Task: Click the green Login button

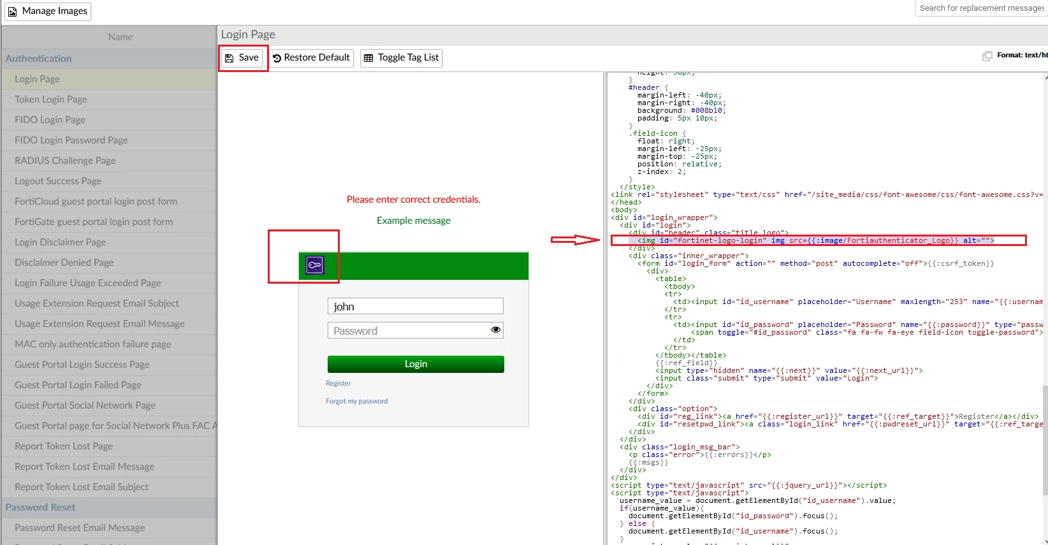Action: tap(416, 364)
